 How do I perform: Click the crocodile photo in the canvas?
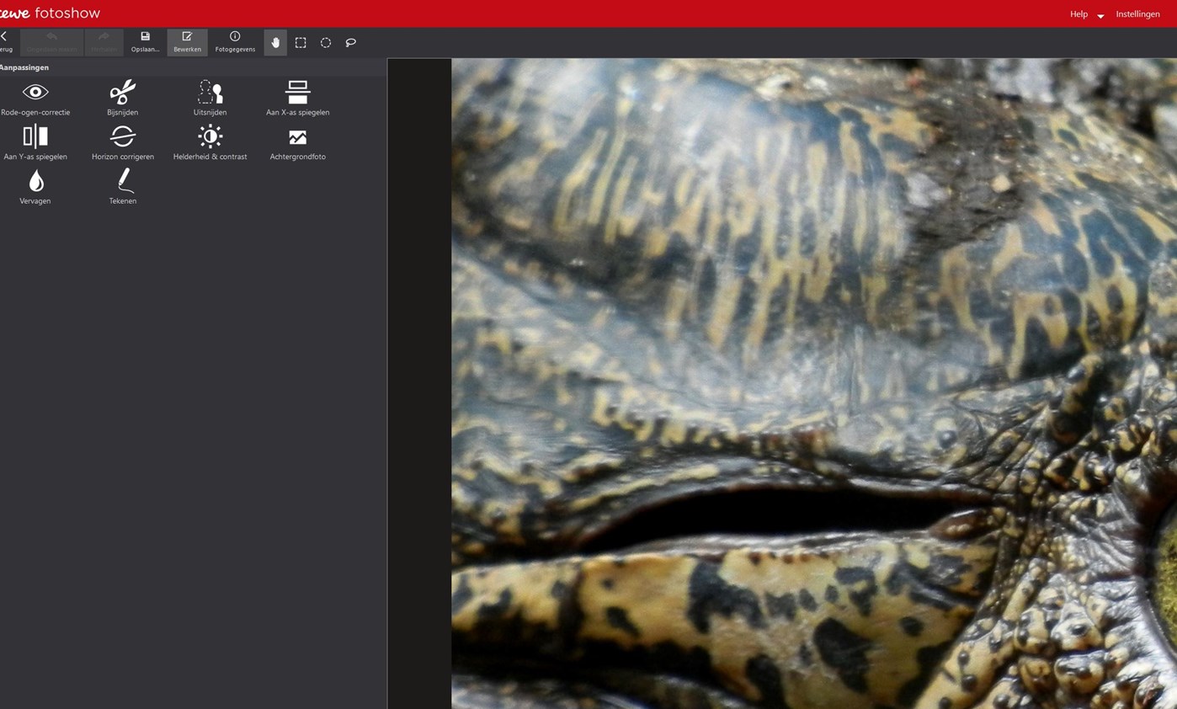814,383
